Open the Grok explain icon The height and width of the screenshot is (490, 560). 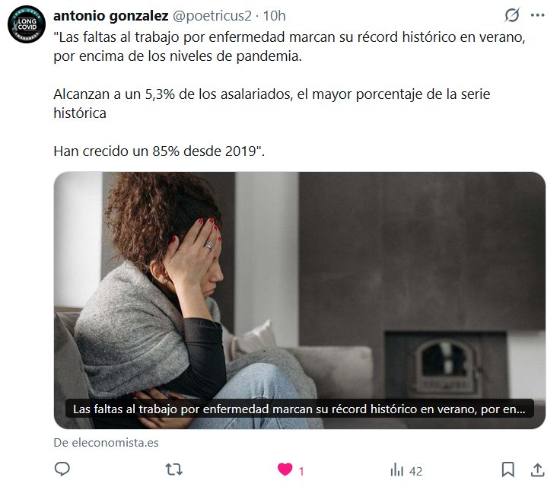pos(512,15)
